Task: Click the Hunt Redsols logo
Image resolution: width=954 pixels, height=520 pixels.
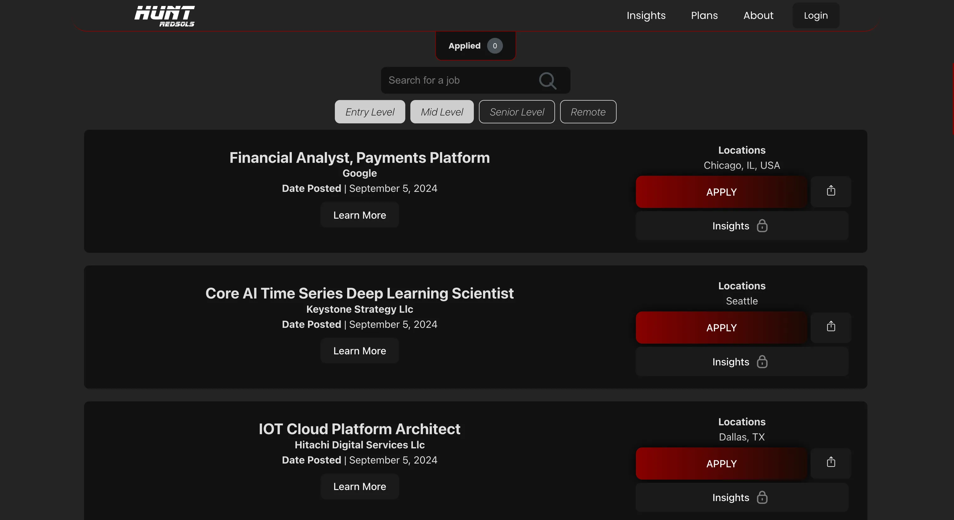Action: (x=165, y=16)
